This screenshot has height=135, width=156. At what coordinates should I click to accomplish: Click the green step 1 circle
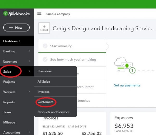click(x=132, y=70)
